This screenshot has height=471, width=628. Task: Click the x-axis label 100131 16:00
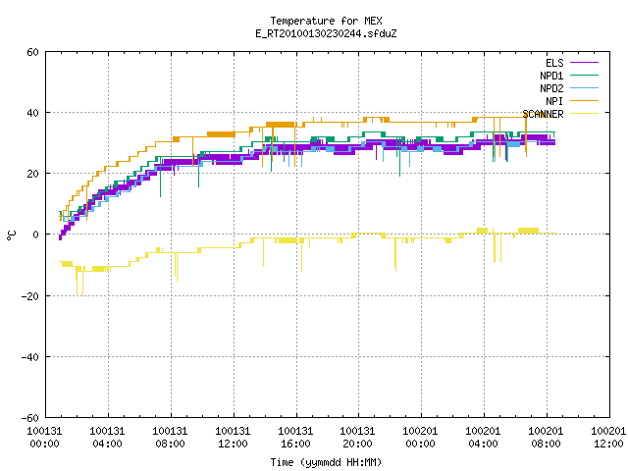click(295, 438)
